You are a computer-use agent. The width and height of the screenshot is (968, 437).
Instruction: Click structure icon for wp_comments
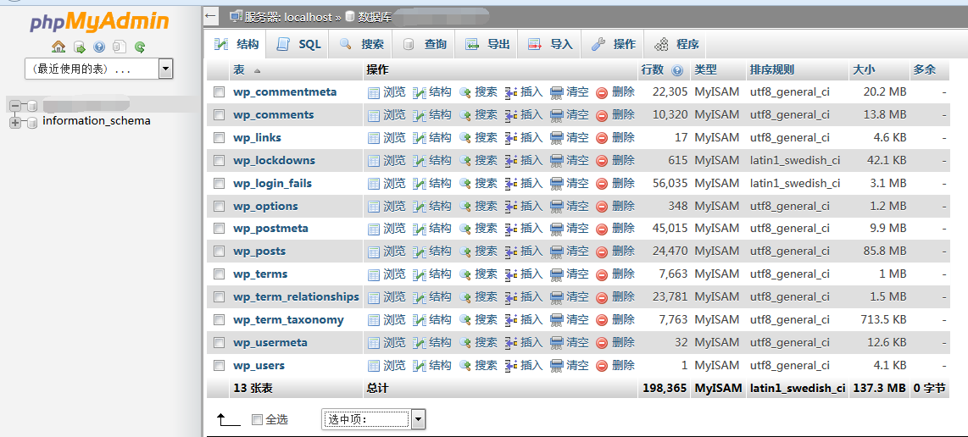(420, 115)
